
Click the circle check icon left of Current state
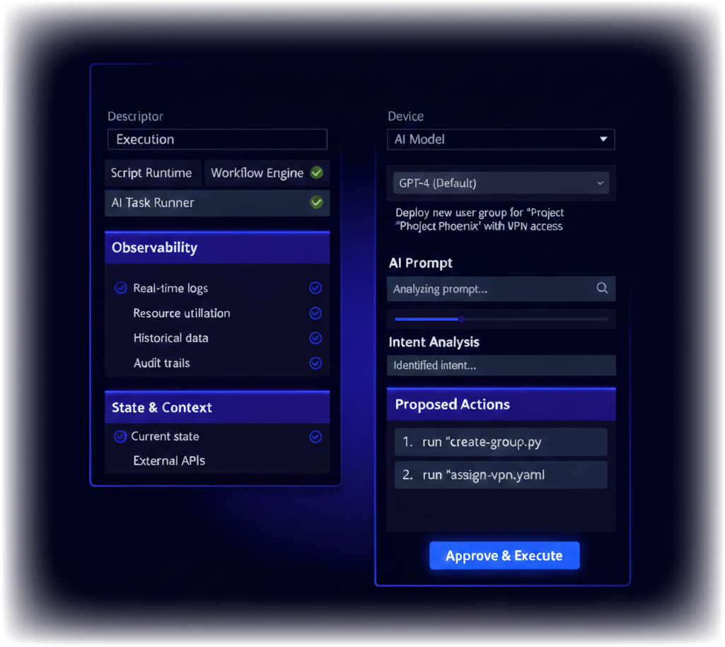point(120,437)
